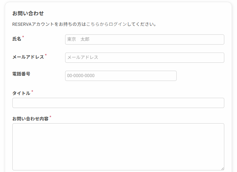
Task: Click the red asterisk beside タイトル
Action: tap(32, 92)
